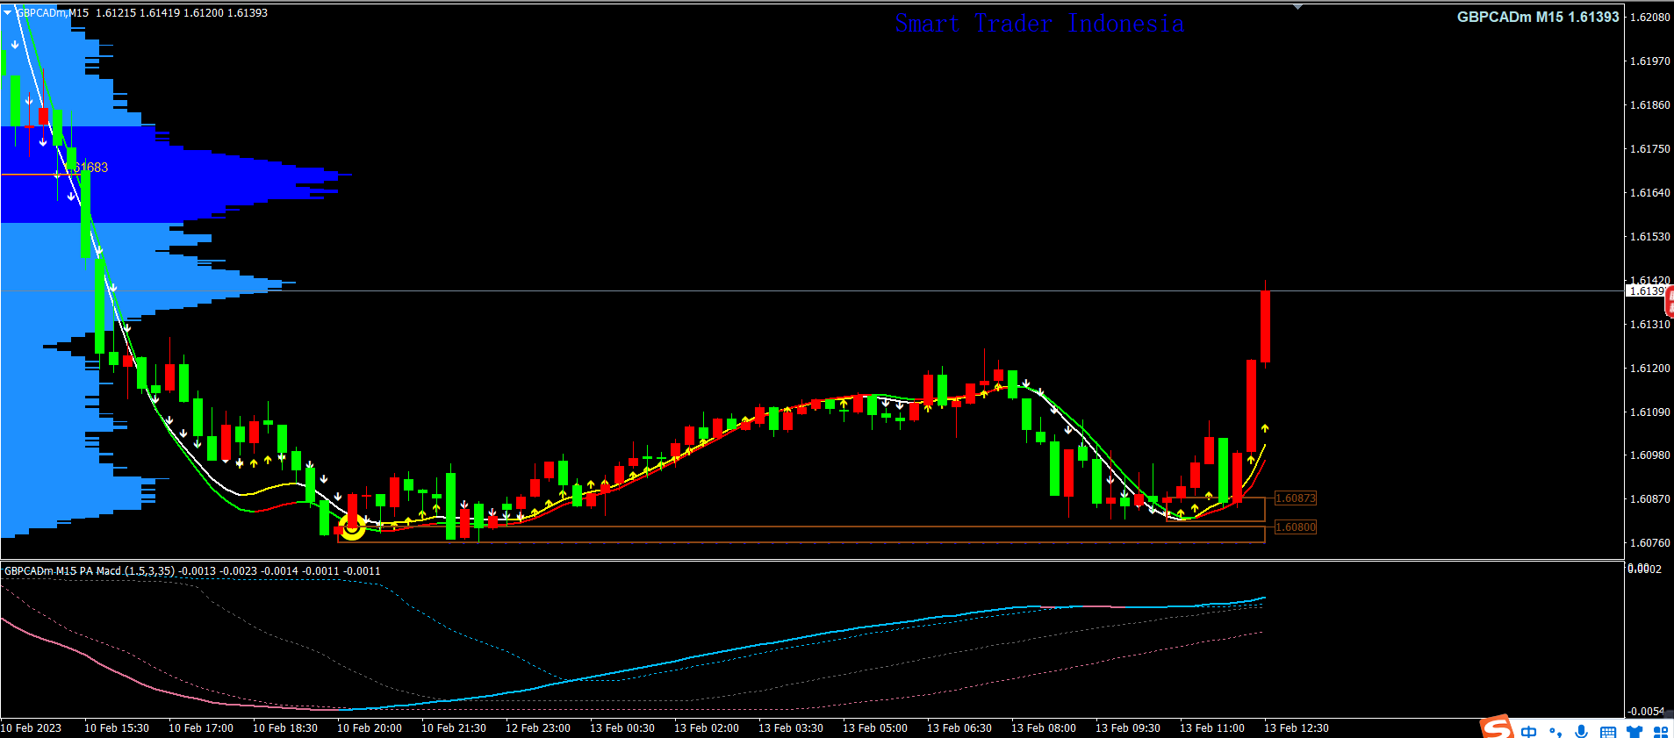Click the '10 Feb 15:30' time axis label
This screenshot has width=1674, height=738.
(x=117, y=728)
